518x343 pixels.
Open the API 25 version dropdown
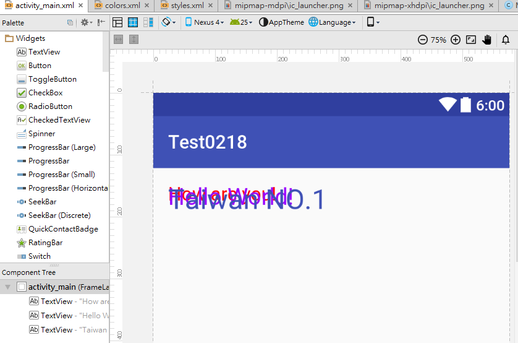point(241,22)
